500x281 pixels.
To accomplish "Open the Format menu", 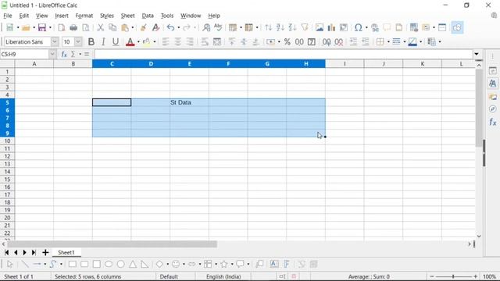I will tap(84, 16).
